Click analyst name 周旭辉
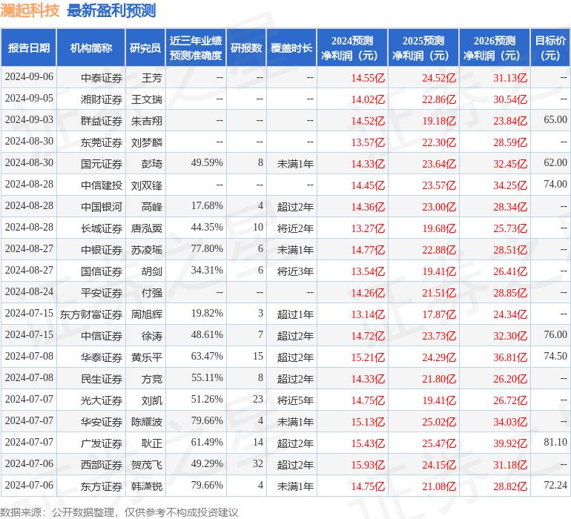571x519 pixels. 147,314
